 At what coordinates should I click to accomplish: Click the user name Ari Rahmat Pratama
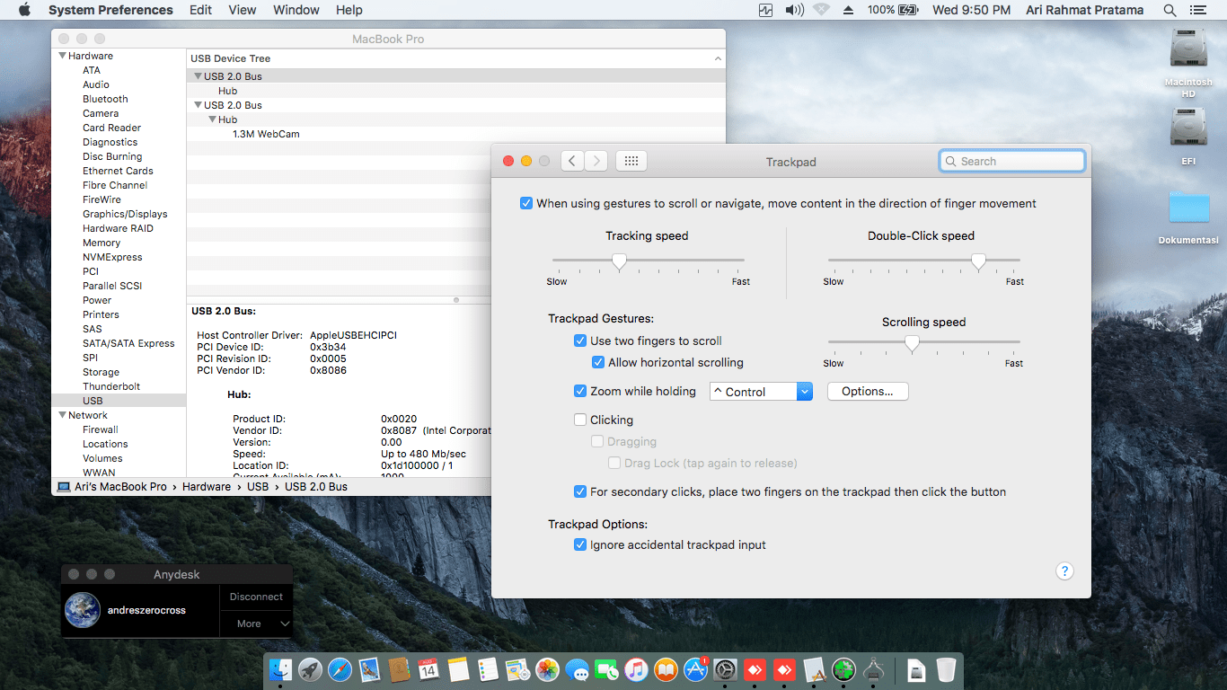pyautogui.click(x=1084, y=10)
